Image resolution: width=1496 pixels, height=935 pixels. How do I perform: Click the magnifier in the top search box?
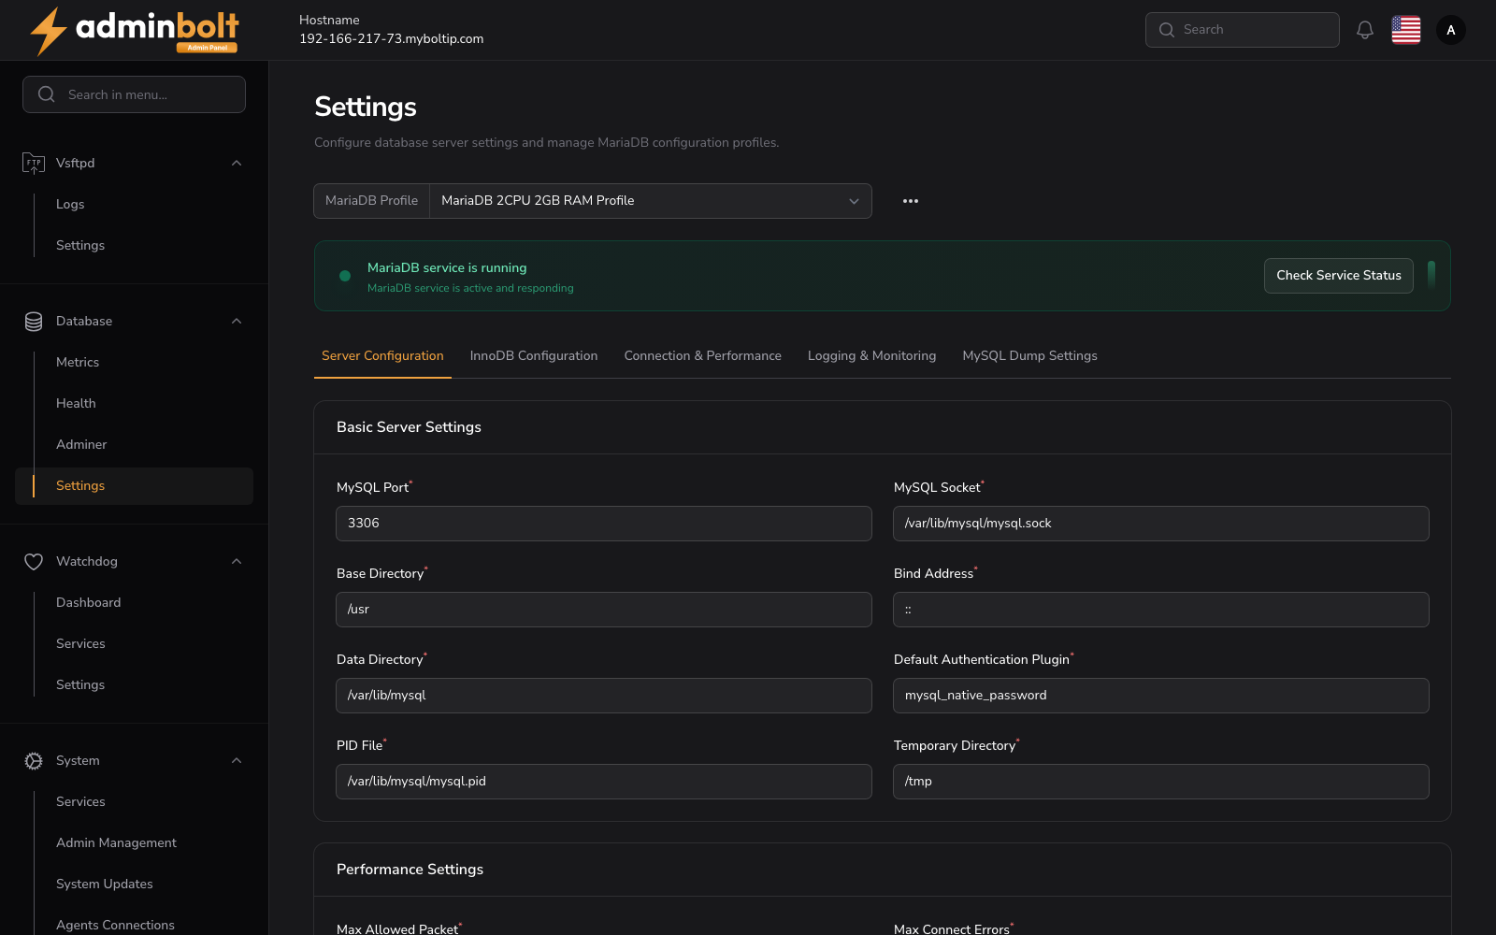(x=1167, y=30)
